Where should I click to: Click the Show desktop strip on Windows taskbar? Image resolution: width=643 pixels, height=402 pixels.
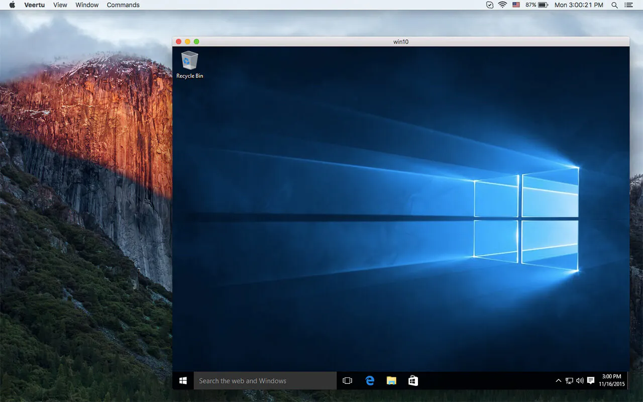pyautogui.click(x=628, y=381)
